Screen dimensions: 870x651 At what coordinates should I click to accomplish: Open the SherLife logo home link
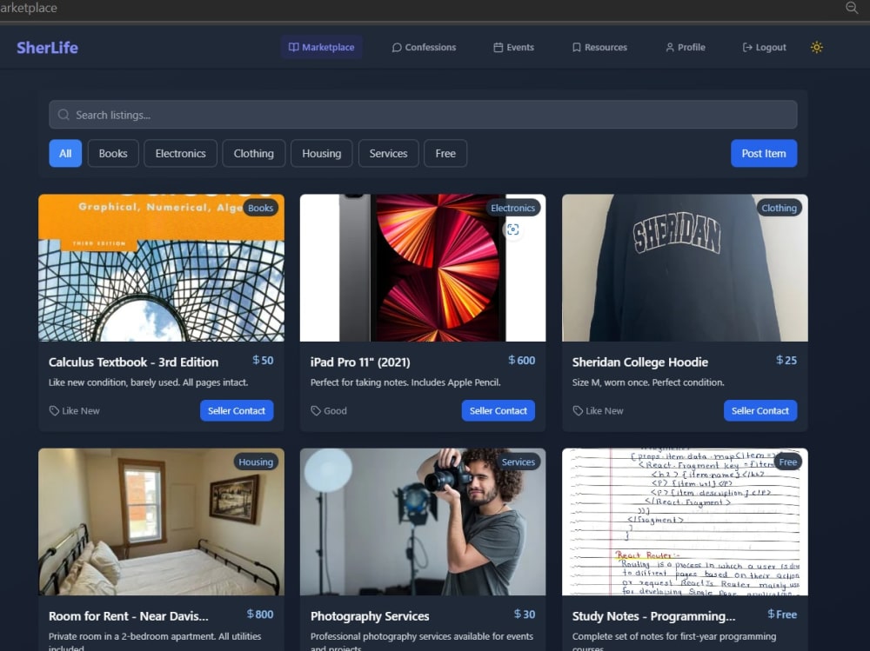[47, 48]
